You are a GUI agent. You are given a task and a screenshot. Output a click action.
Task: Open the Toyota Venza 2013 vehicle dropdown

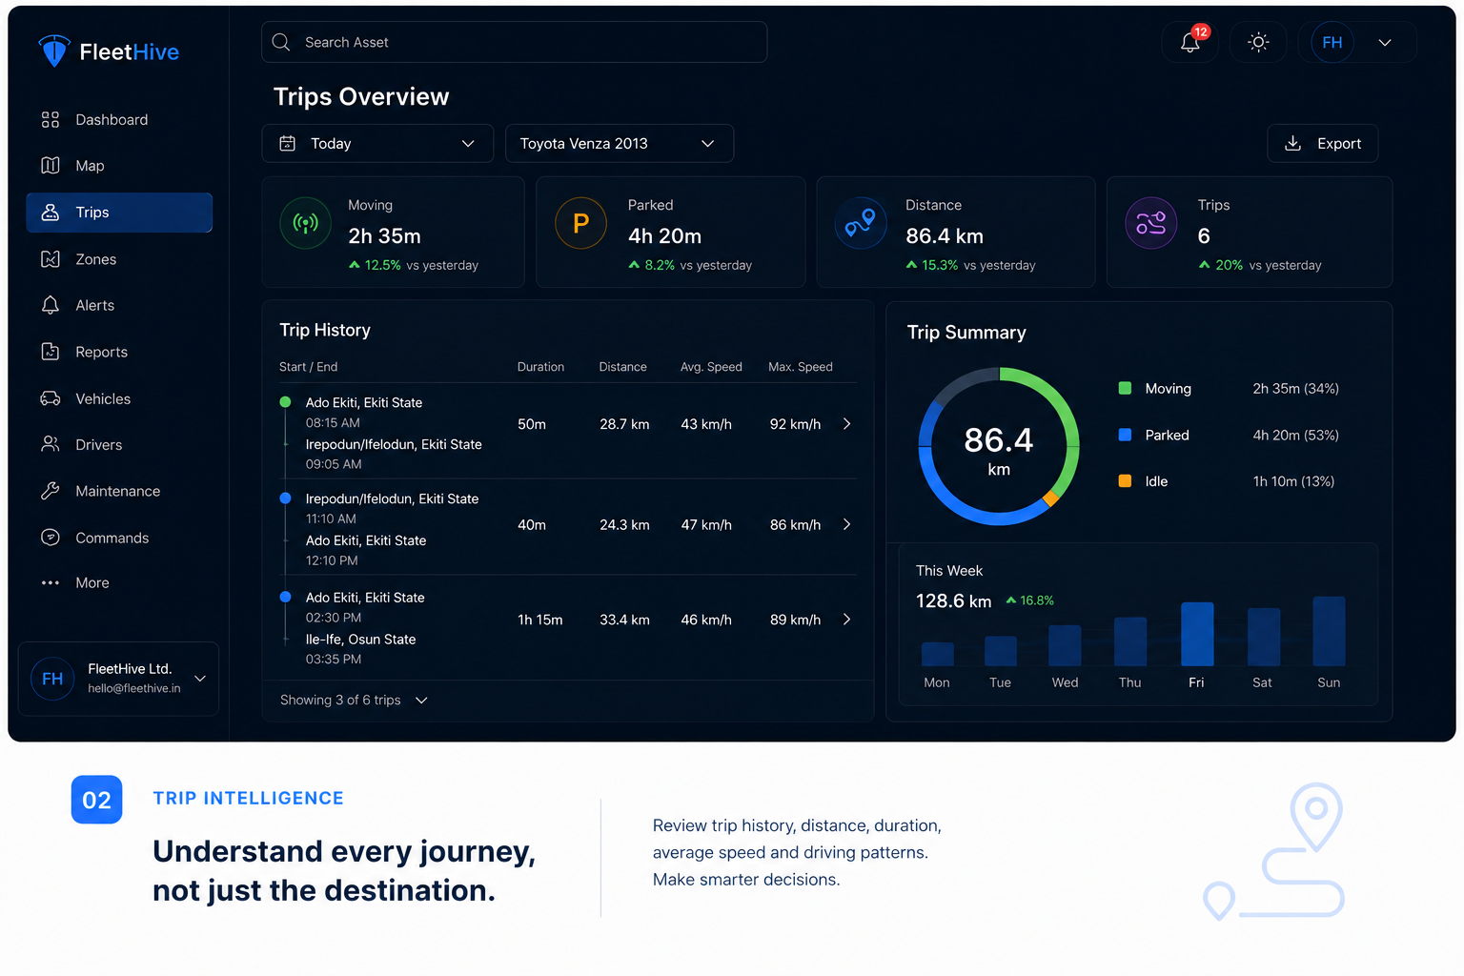[619, 143]
